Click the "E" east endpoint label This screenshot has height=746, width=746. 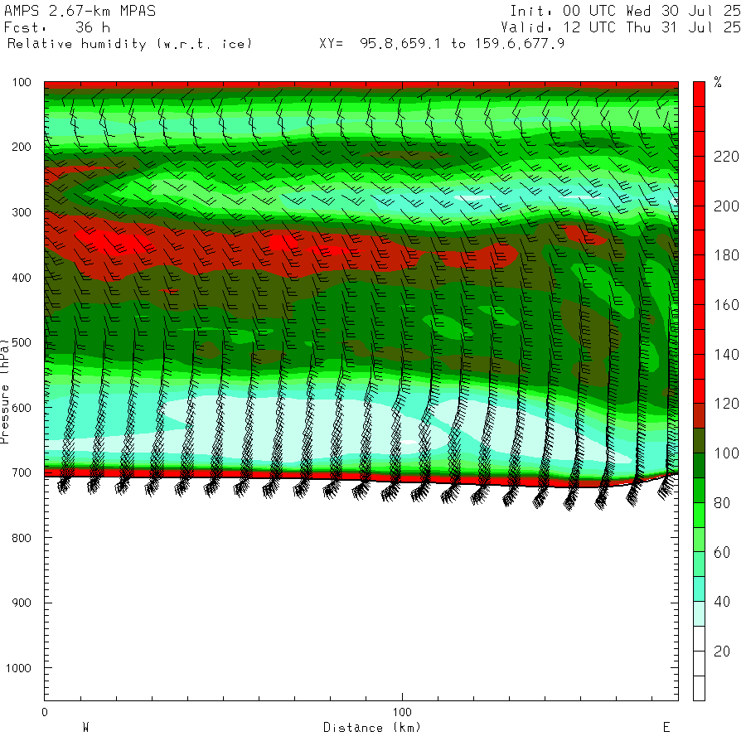click(666, 728)
